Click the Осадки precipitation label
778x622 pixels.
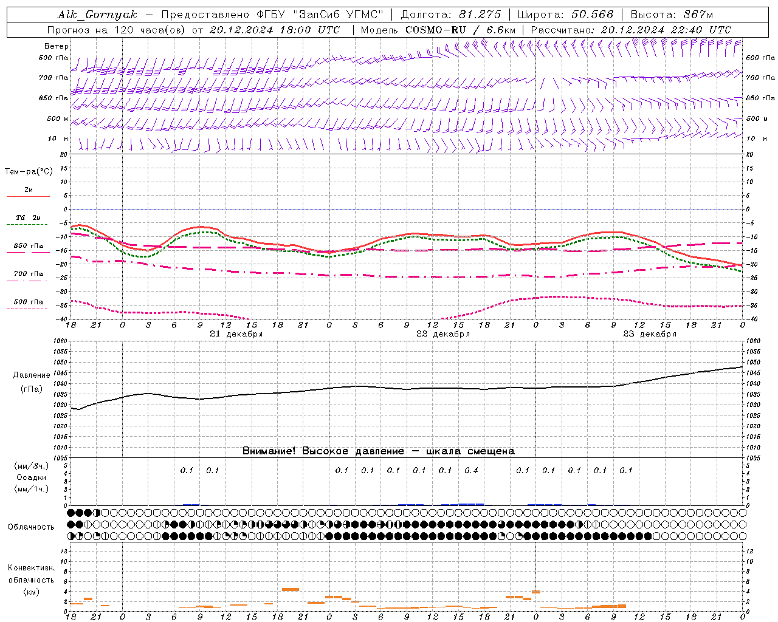(31, 477)
